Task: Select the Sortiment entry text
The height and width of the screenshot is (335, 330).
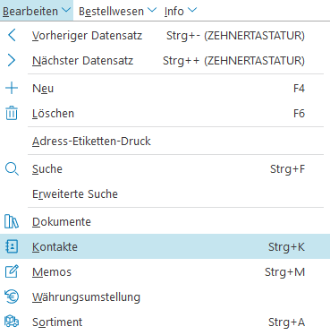Action: click(x=57, y=322)
